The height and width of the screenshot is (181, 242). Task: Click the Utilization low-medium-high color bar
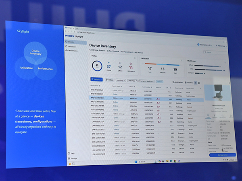point(161,64)
